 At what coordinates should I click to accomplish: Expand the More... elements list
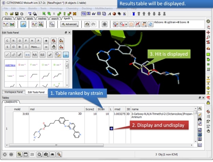pos(35,47)
